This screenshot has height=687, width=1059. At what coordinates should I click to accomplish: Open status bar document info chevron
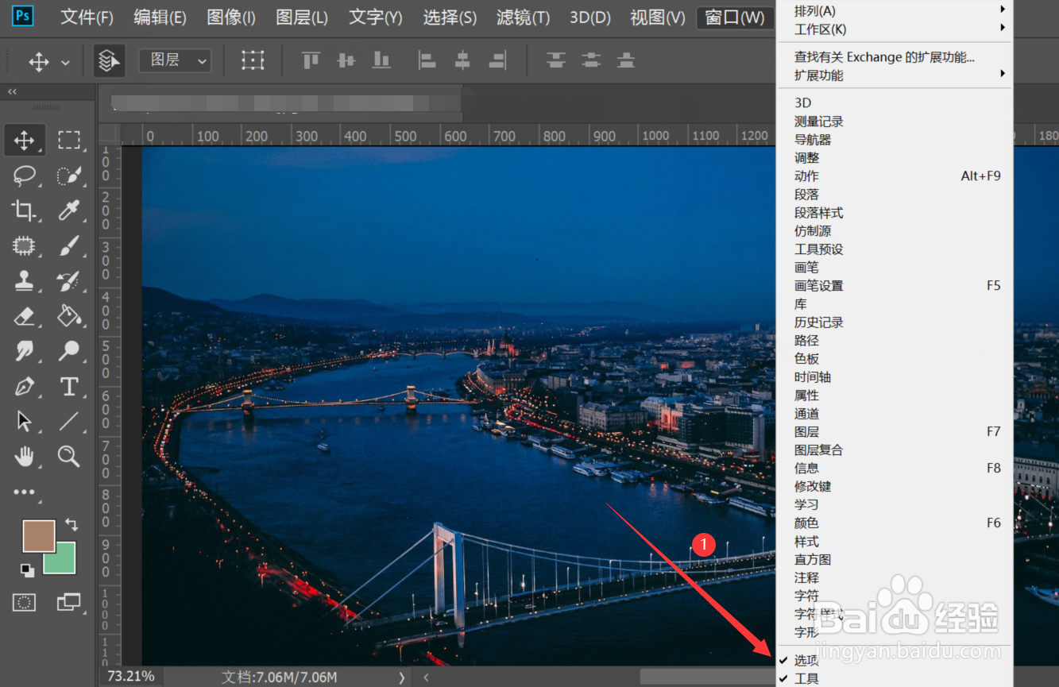(x=401, y=677)
